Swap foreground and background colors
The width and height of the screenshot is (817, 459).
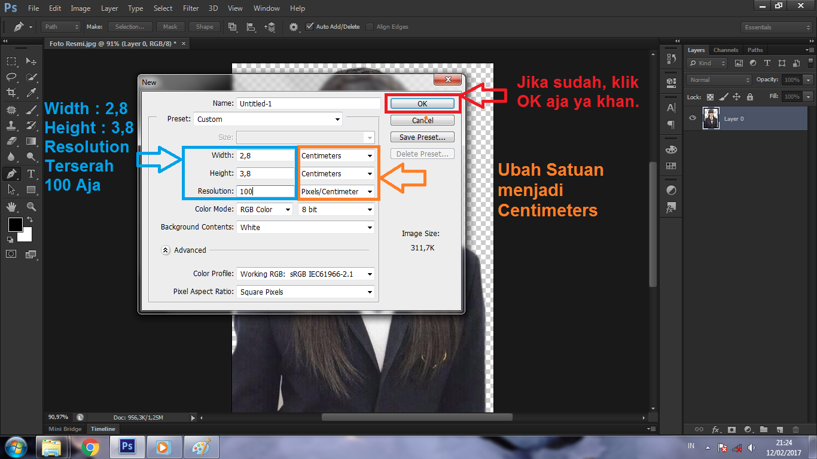tap(29, 220)
